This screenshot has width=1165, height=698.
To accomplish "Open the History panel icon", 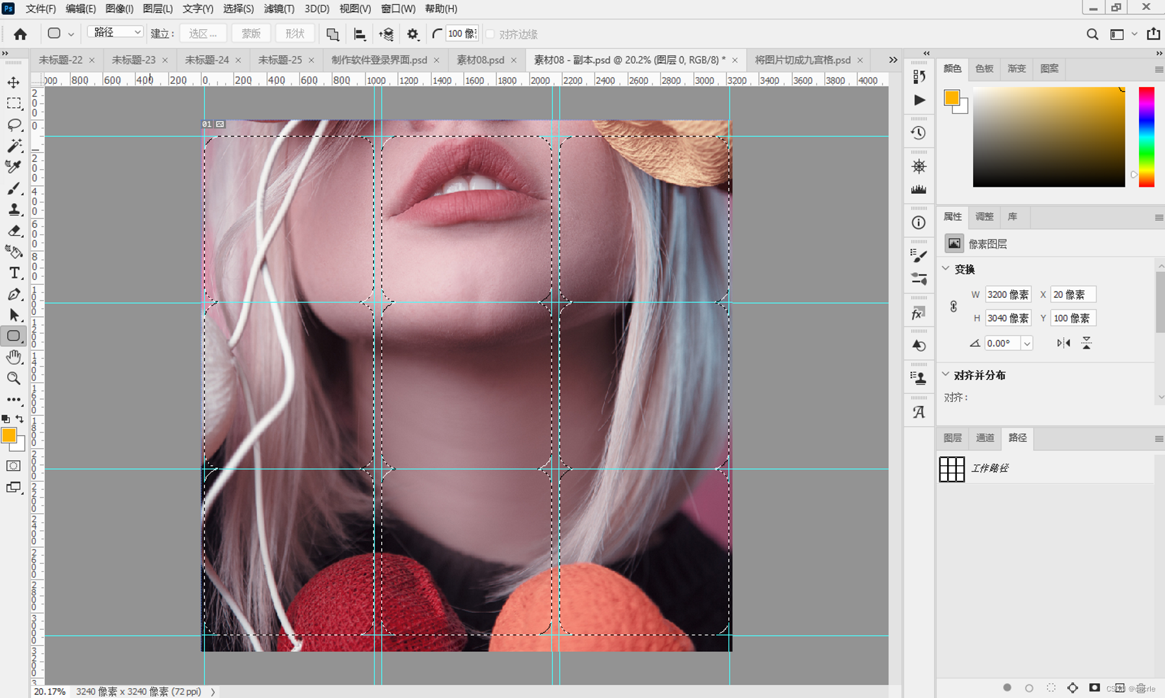I will (x=918, y=133).
